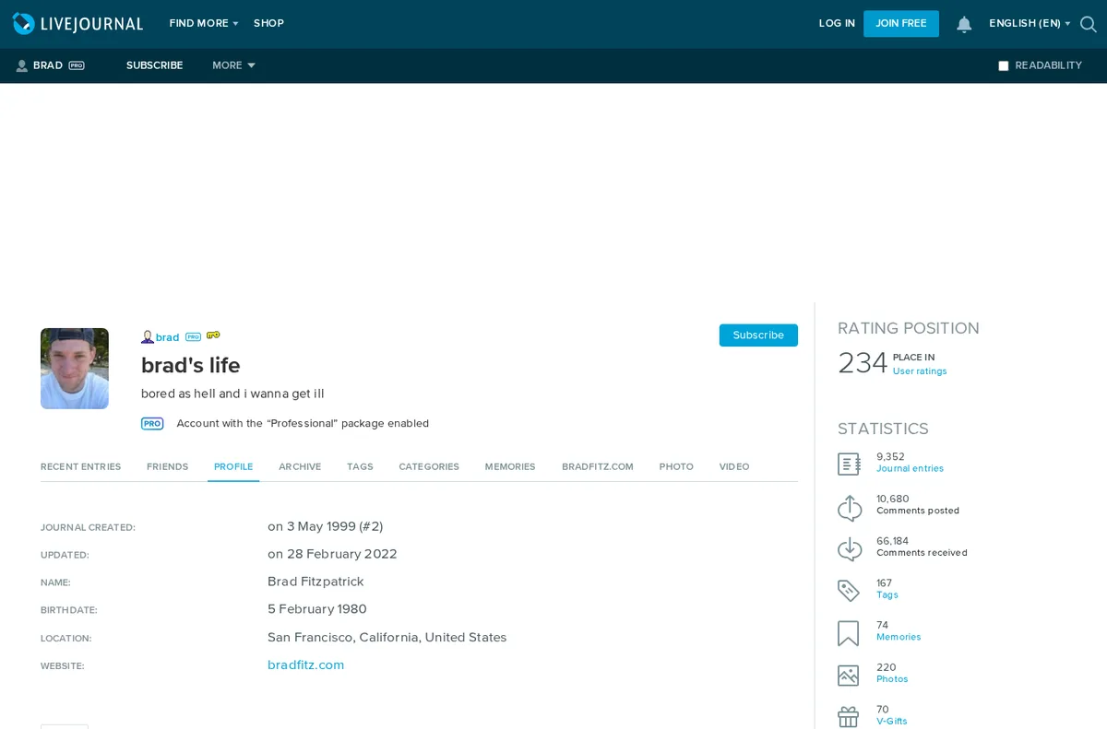Screen dimensions: 1107x729
Task: Click Subscribe in the journal bar
Action: tap(154, 65)
